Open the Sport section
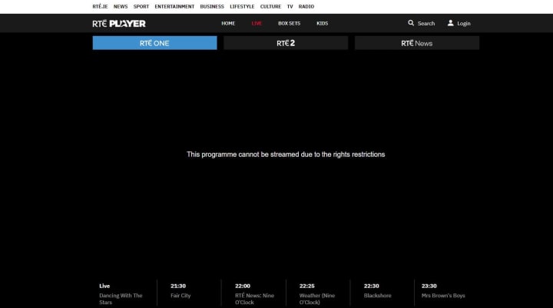Image resolution: width=553 pixels, height=308 pixels. point(141,6)
